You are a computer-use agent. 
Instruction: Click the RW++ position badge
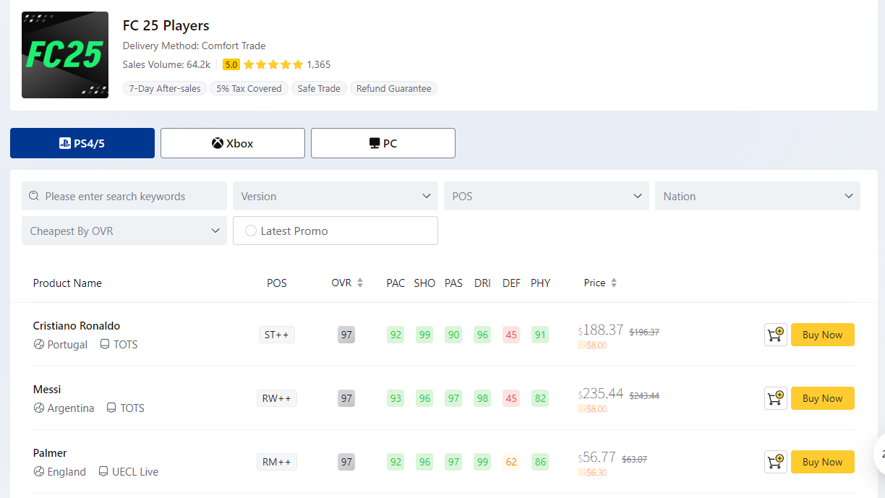point(277,398)
